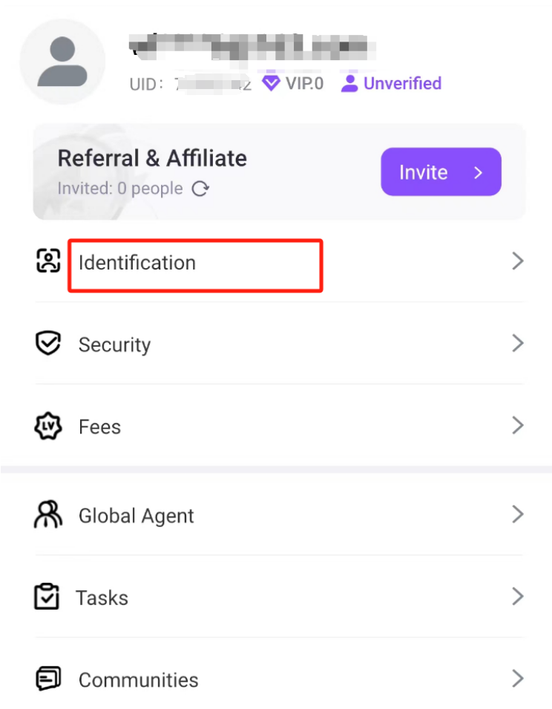The image size is (552, 709).
Task: Click the Referral & Affiliate banner title
Action: pyautogui.click(x=152, y=158)
